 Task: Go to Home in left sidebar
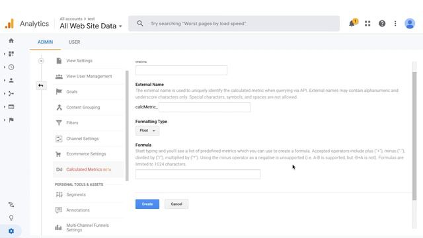point(11,41)
